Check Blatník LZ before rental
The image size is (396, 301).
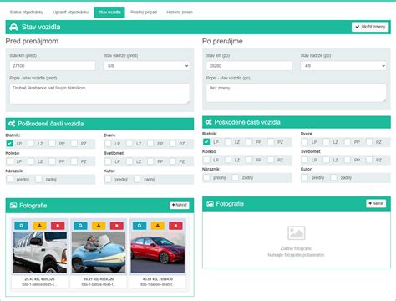point(31,144)
